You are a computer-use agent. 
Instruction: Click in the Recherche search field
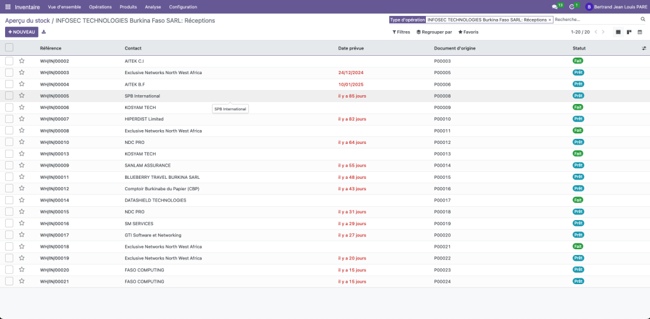click(x=597, y=20)
